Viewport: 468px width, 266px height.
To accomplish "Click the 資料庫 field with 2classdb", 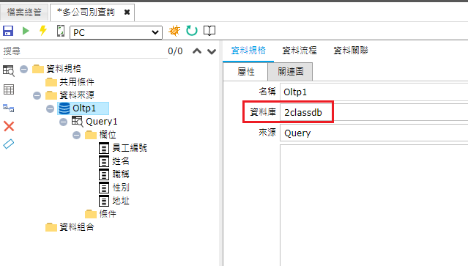I will pyautogui.click(x=374, y=112).
